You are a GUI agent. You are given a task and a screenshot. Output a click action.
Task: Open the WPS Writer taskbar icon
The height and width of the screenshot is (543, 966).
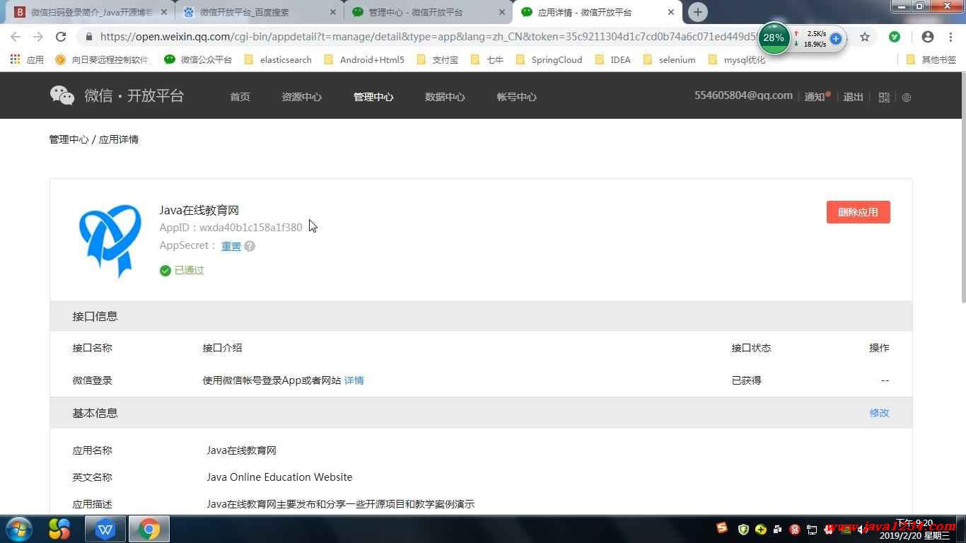point(105,529)
